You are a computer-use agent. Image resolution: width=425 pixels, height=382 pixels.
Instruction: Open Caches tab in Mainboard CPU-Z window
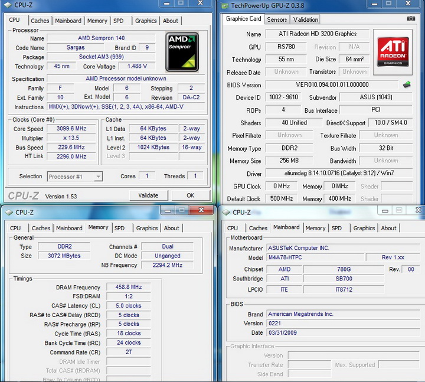tap(258, 228)
